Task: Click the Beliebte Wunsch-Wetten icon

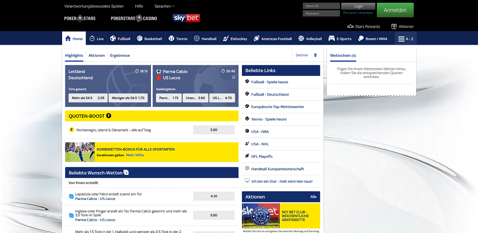Action: tap(126, 172)
